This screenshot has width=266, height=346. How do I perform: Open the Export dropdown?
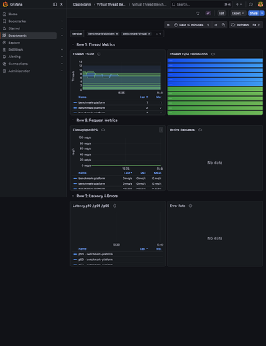tap(238, 13)
